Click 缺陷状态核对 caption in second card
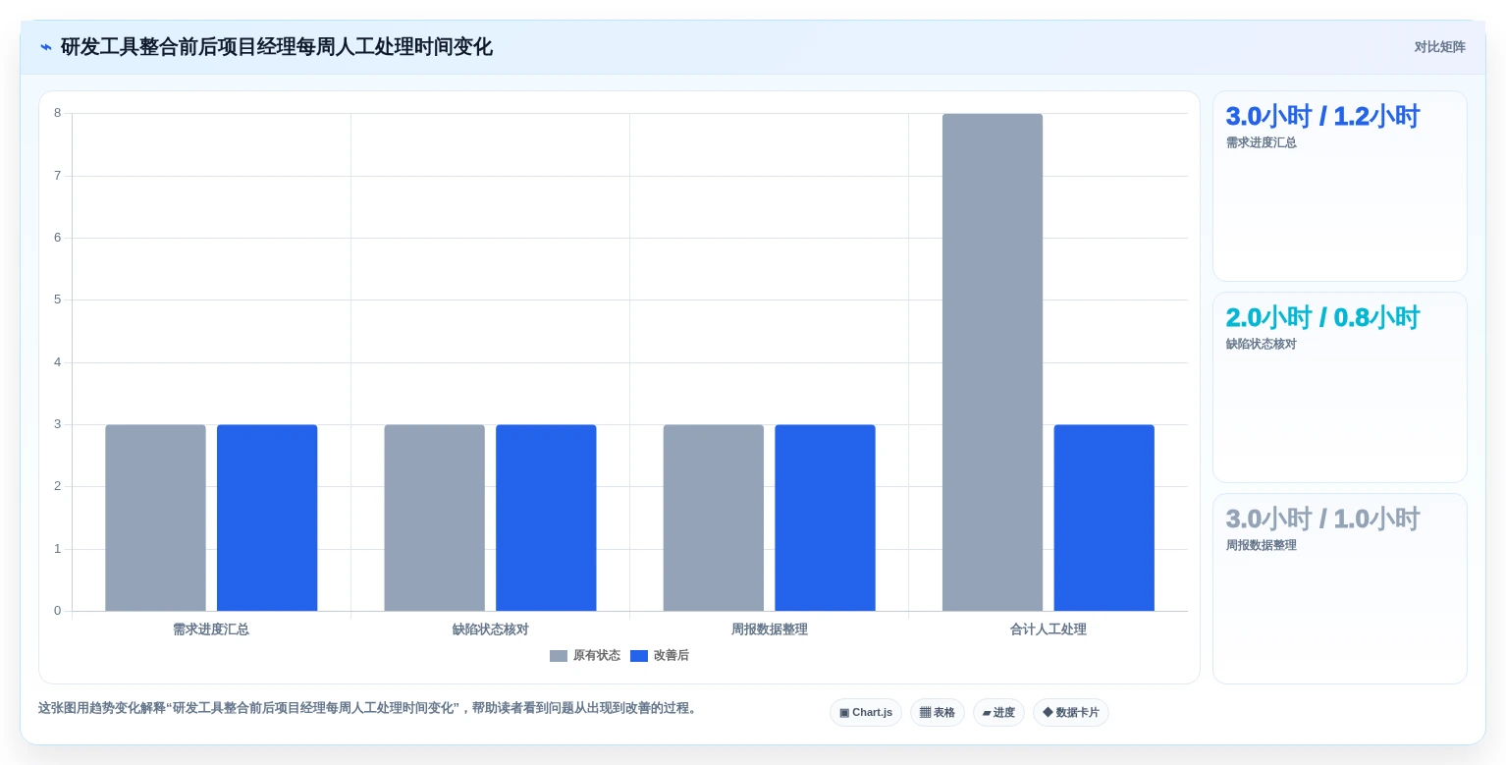 (1261, 345)
